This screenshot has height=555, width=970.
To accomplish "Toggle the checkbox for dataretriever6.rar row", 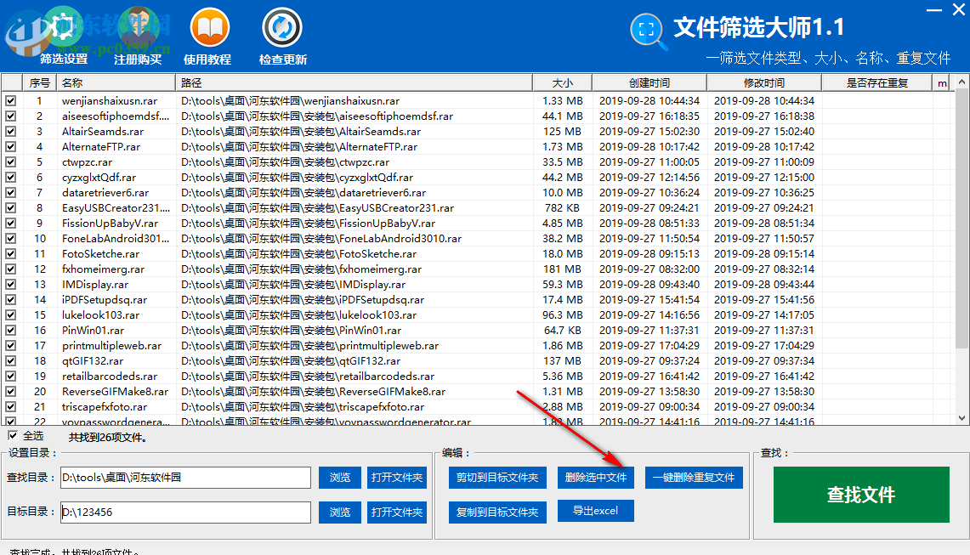I will [x=10, y=192].
